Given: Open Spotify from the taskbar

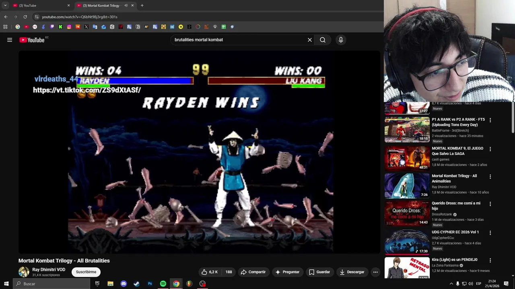Looking at the screenshot, I should 163,284.
